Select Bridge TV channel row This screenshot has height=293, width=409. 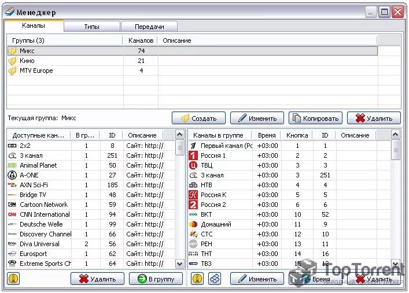[x=91, y=195]
